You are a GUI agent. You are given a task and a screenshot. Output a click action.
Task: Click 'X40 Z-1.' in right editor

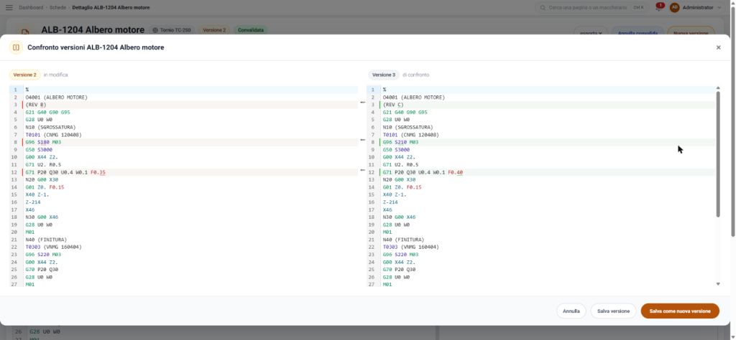(x=395, y=195)
